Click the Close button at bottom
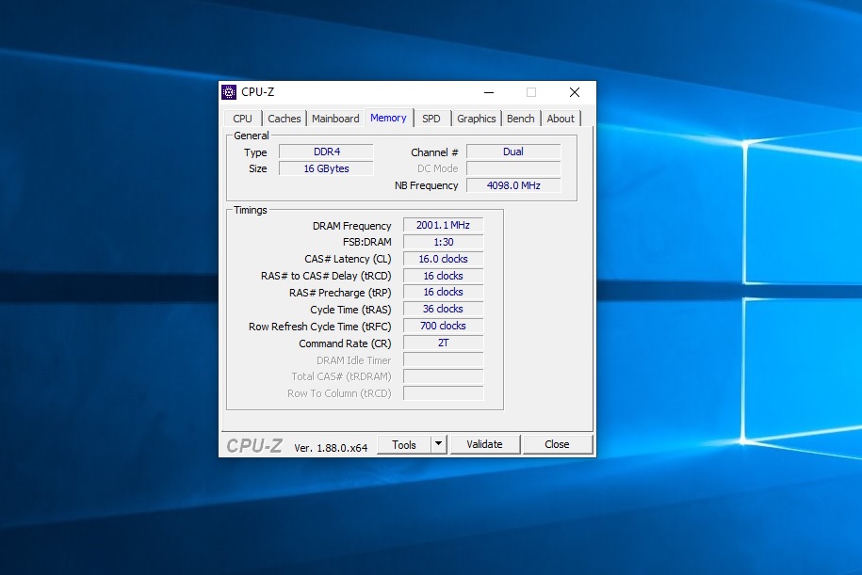Image resolution: width=862 pixels, height=575 pixels. (557, 444)
